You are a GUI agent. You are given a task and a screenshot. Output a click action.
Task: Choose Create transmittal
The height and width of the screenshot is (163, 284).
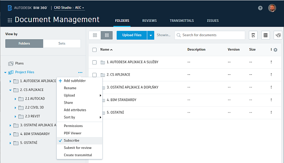[80, 155]
